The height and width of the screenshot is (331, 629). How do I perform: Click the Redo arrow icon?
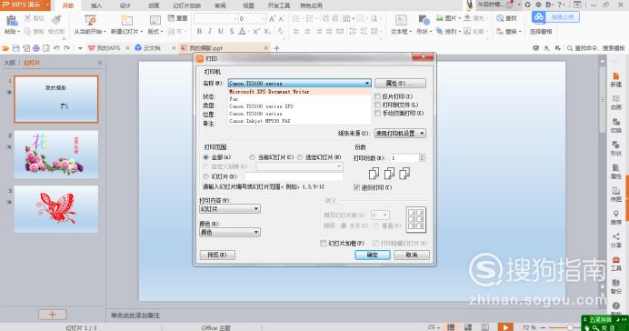[67, 48]
